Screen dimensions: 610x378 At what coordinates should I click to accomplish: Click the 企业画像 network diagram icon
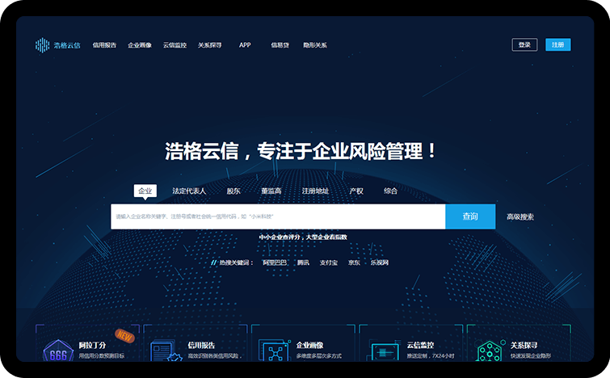click(x=275, y=351)
